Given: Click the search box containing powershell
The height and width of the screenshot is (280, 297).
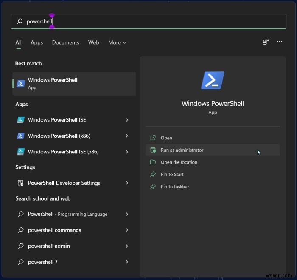Looking at the screenshot, I should pyautogui.click(x=148, y=21).
